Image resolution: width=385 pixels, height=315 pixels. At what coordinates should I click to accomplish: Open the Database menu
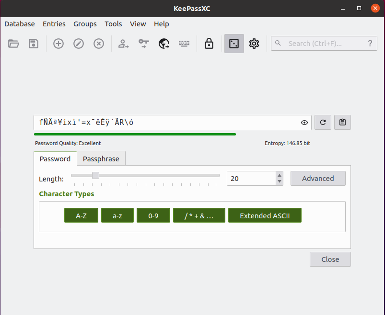(x=20, y=24)
